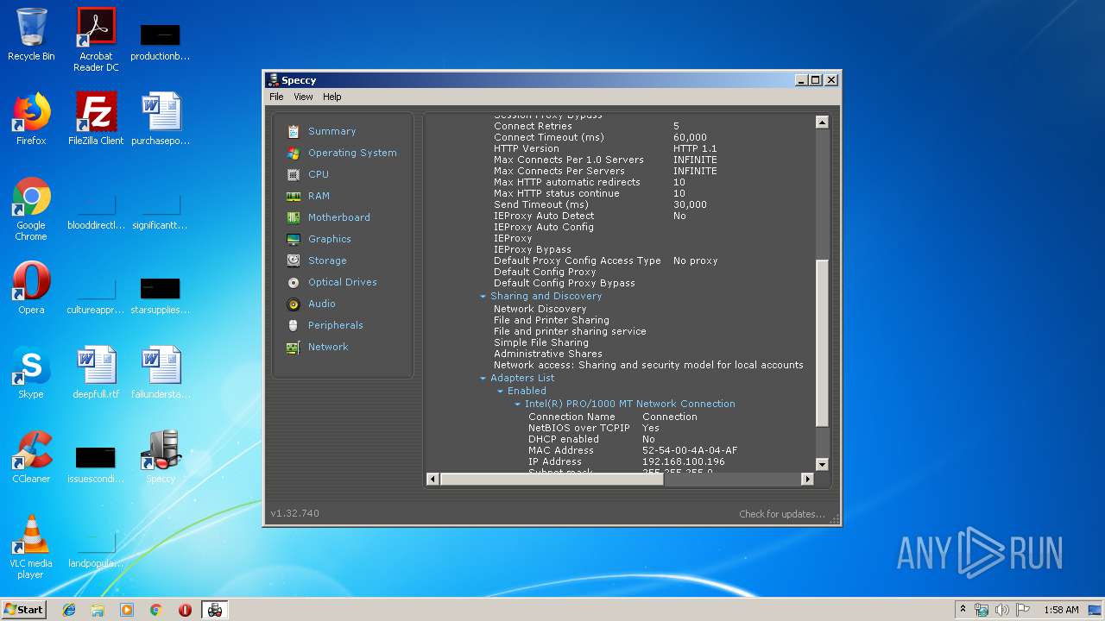Open the File menu in Speccy
This screenshot has width=1105, height=621.
click(276, 97)
